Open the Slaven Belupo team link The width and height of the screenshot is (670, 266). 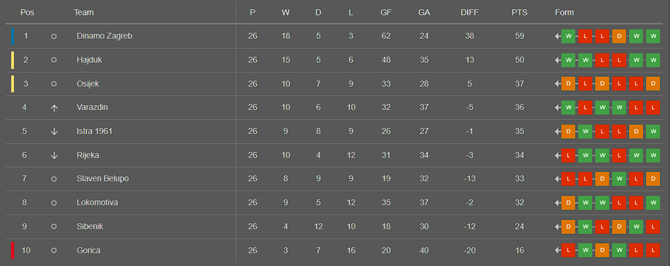tap(103, 179)
